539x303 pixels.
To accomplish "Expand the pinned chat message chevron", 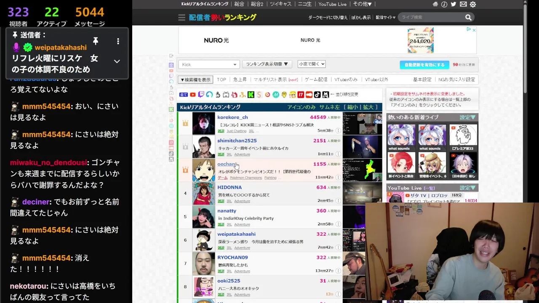I will point(117,61).
